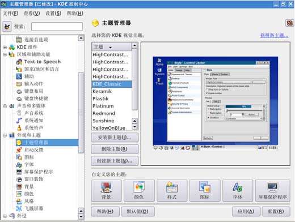295x222 pixels.
Task: Open the 字体 customize button
Action: pos(238,190)
